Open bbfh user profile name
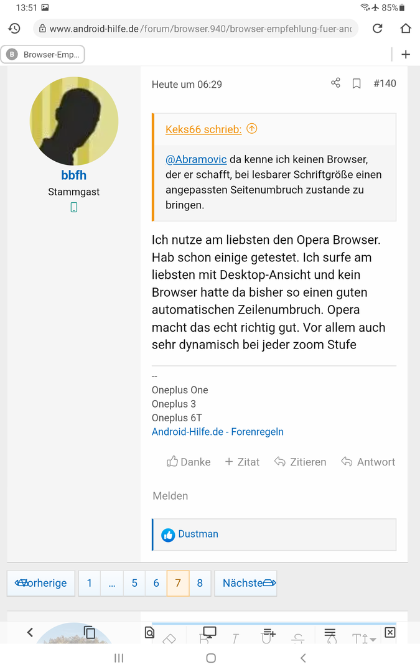The height and width of the screenshot is (672, 420). point(73,175)
